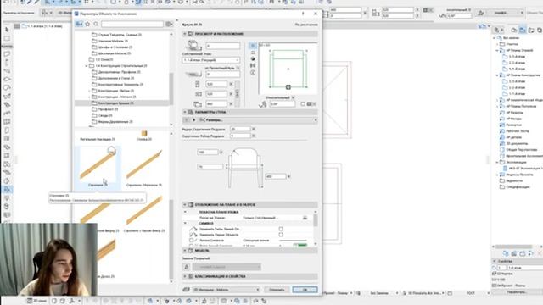Click the chain link dimensions icon
The width and height of the screenshot is (543, 305).
pos(238,93)
